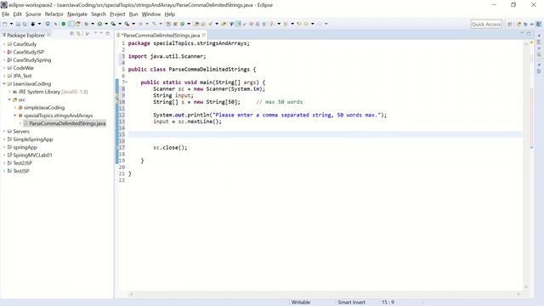Click the New file toolbar icon
Image resolution: width=544 pixels, height=306 pixels.
(x=5, y=24)
